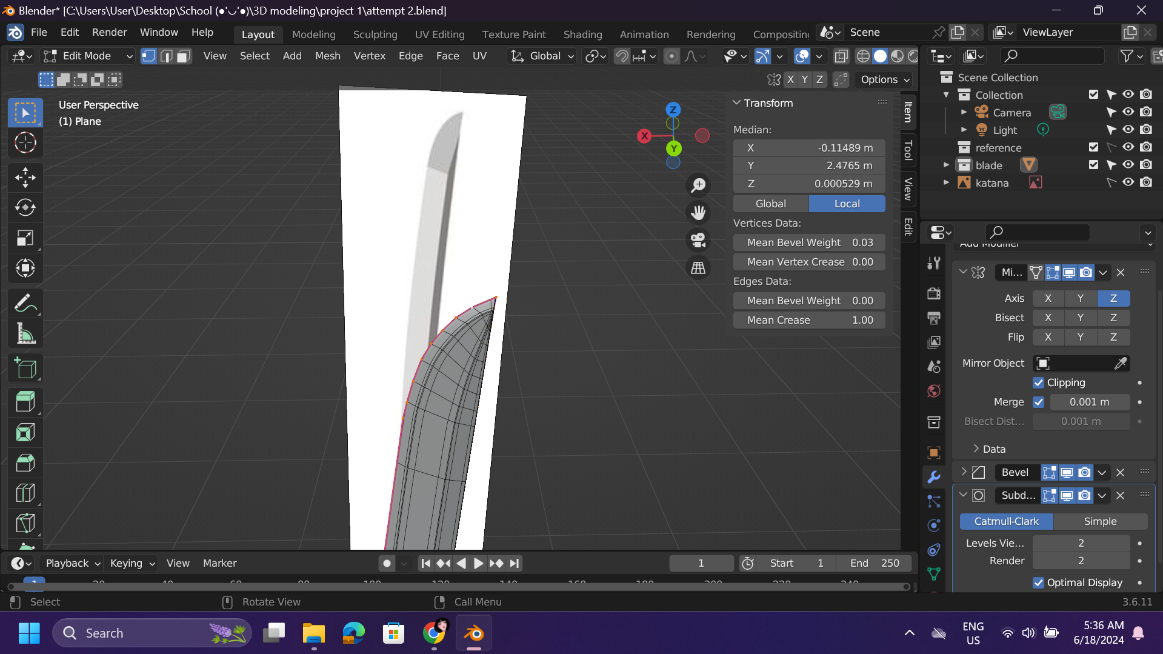Viewport: 1163px width, 654px height.
Task: Select the Select Box tool
Action: pos(25,113)
